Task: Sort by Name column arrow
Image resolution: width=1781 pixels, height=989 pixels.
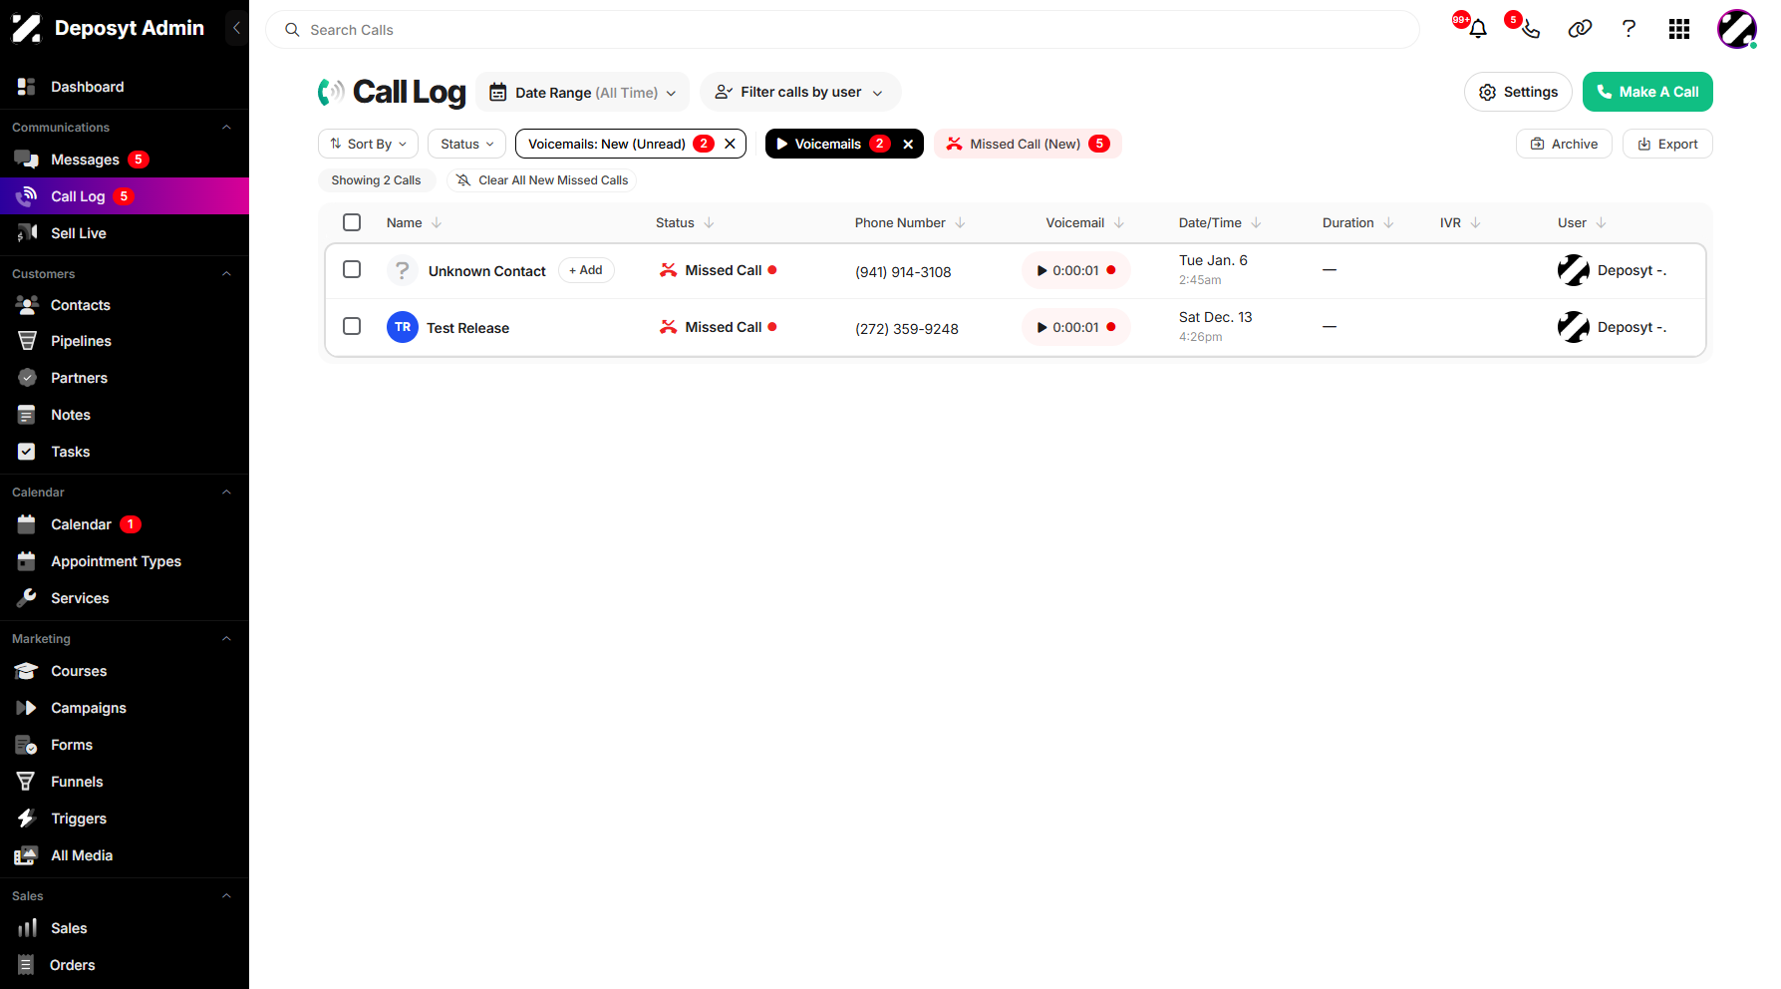Action: tap(437, 222)
